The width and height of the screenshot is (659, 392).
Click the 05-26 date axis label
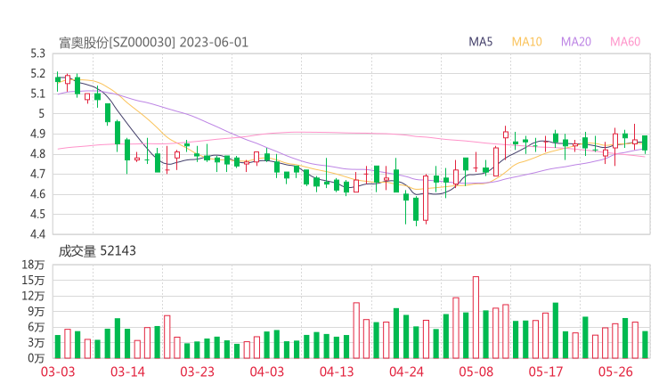tap(615, 372)
